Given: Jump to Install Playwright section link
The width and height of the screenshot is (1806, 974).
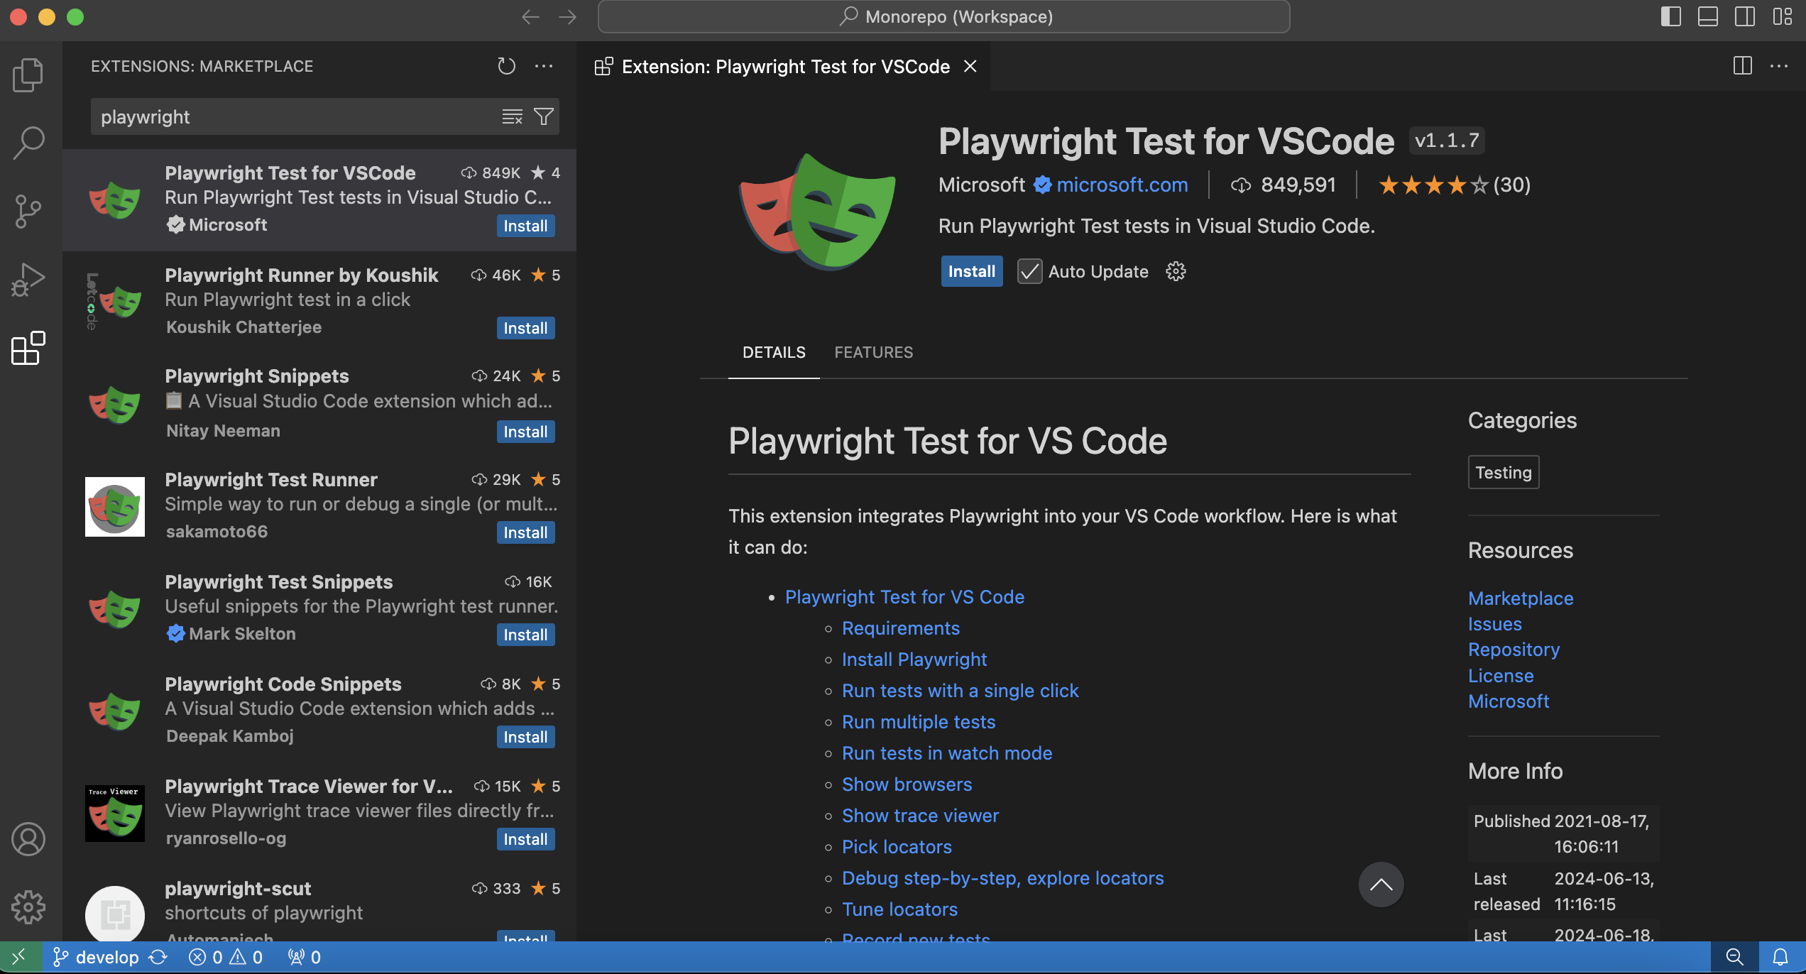Looking at the screenshot, I should pos(914,660).
